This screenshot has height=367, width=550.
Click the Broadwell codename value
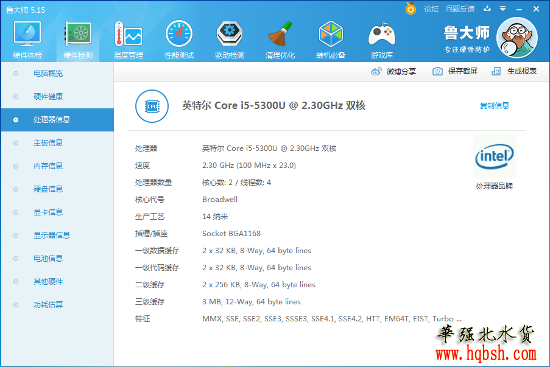coord(220,200)
